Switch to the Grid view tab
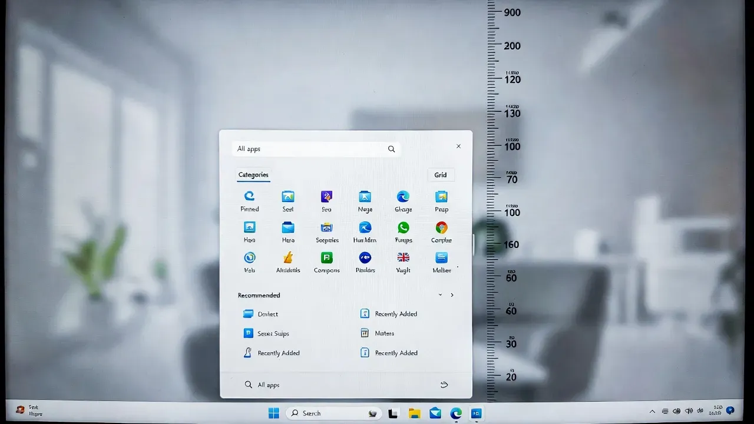 pos(441,174)
